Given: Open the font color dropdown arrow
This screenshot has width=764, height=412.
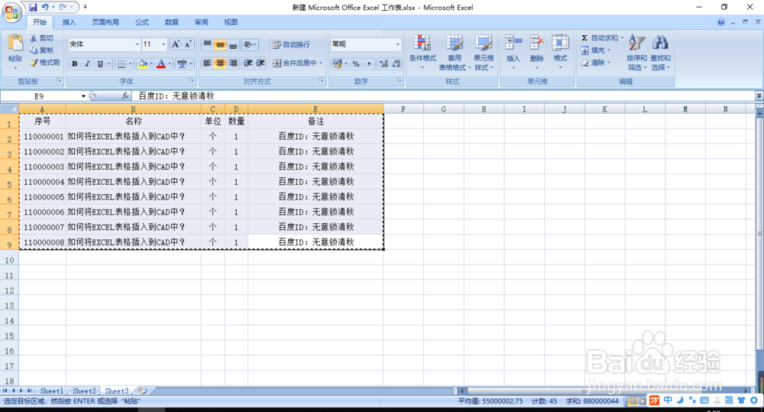Looking at the screenshot, I should 170,63.
